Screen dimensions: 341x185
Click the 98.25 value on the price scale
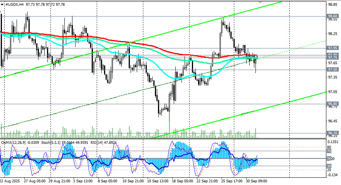(333, 34)
